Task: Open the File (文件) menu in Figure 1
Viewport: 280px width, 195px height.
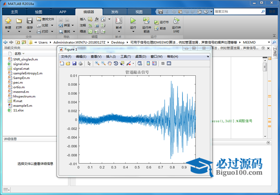Action: coord(66,57)
